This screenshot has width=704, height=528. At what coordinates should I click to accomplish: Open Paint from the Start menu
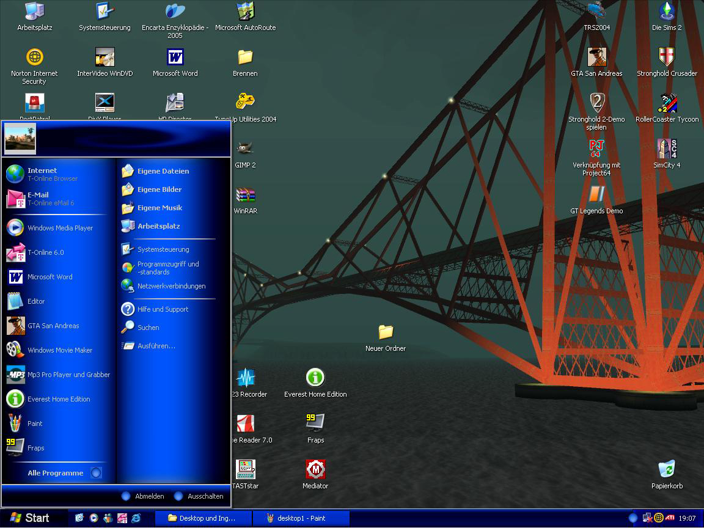click(59, 424)
